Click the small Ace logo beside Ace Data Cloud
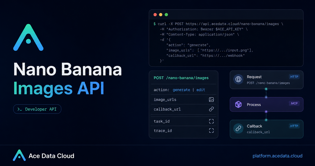 [x=19, y=155]
